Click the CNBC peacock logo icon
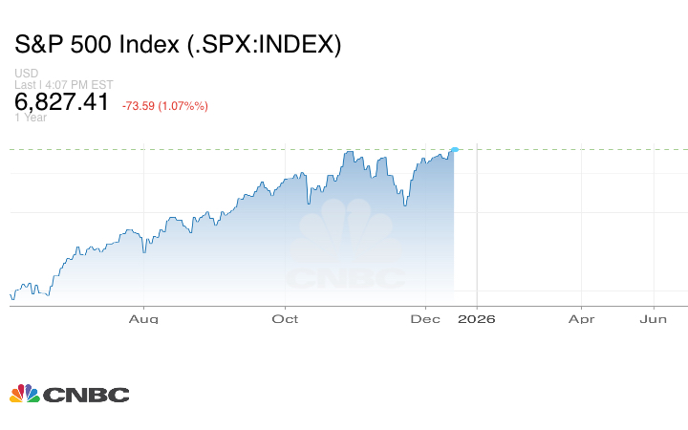This screenshot has width=688, height=430. [x=25, y=394]
